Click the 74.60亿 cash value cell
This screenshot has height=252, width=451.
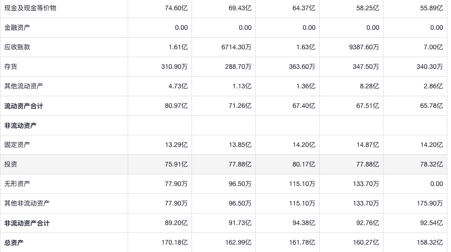click(176, 8)
